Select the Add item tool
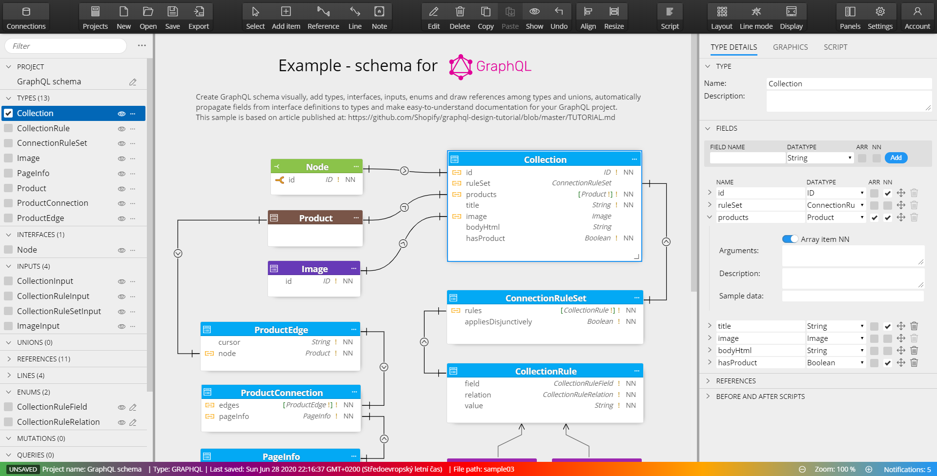Screen dimensions: 937x476 (x=286, y=16)
